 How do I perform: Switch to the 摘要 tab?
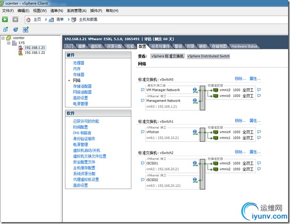82,46
